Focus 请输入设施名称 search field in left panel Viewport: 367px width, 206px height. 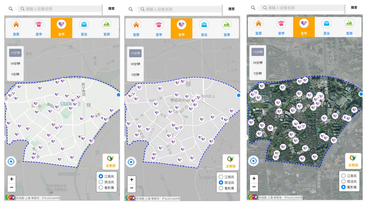[x=60, y=9]
